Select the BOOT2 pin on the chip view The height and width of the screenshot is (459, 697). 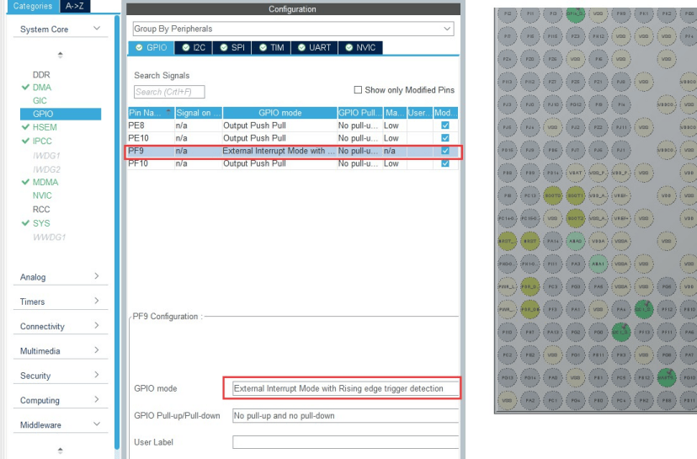click(575, 218)
